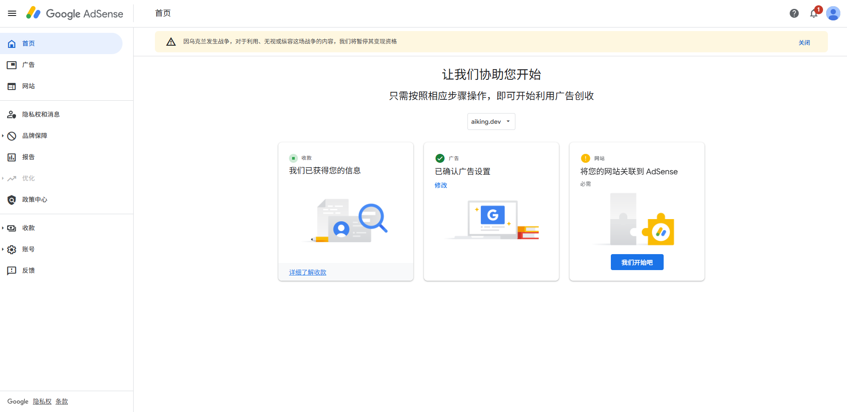Image resolution: width=847 pixels, height=412 pixels.
Task: Click the 优化 trend-line icon
Action: pos(12,178)
